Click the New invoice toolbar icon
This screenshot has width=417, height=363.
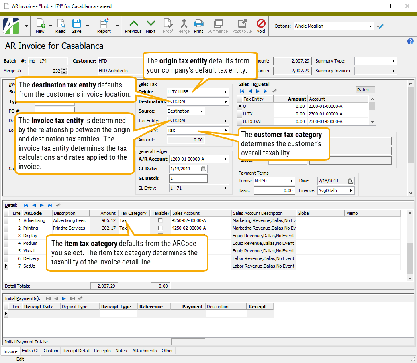click(40, 26)
